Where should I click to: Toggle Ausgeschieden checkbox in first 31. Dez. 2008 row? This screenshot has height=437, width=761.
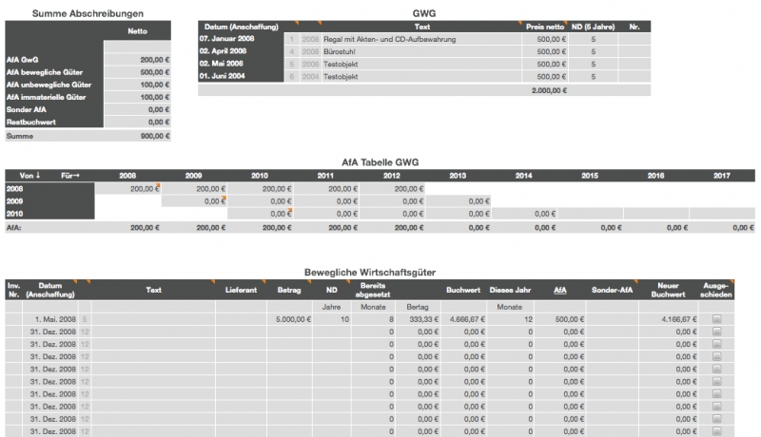point(716,332)
